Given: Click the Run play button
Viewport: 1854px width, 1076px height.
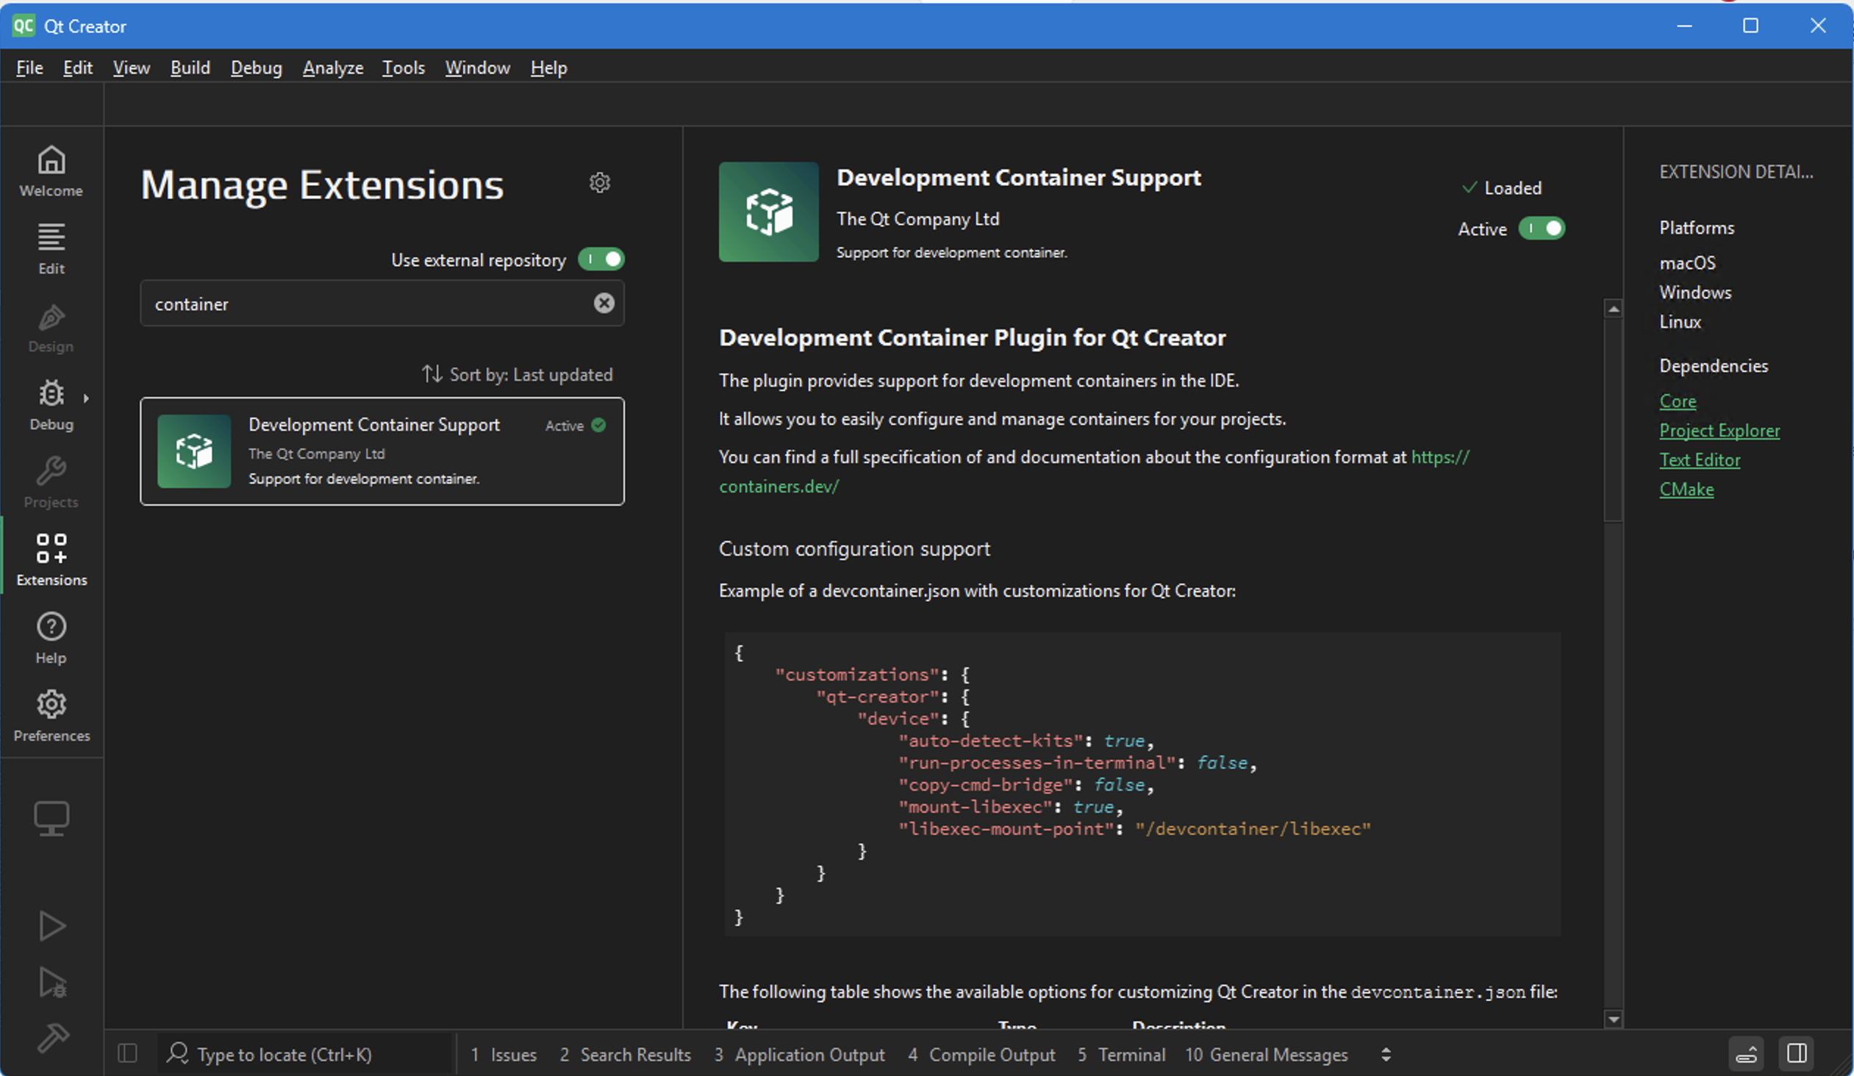Looking at the screenshot, I should click(51, 925).
